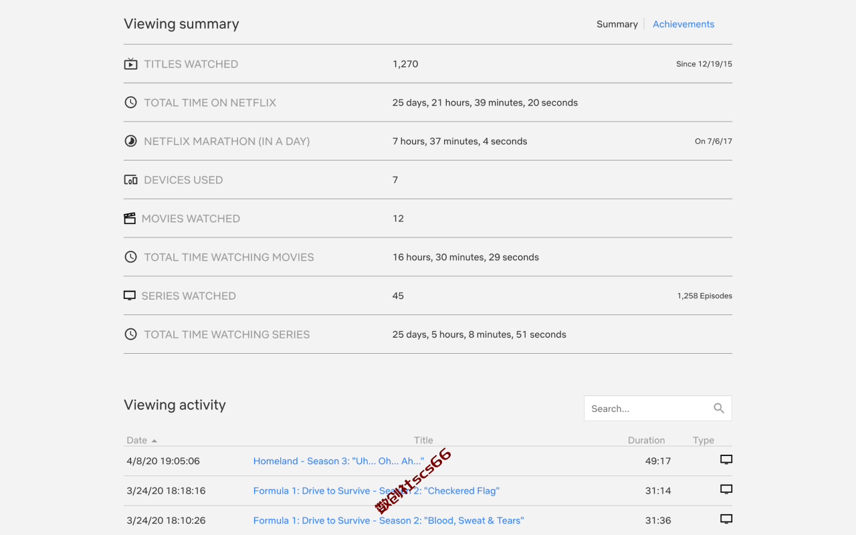Click the 31:14 duration cell
The width and height of the screenshot is (856, 535).
click(x=658, y=490)
